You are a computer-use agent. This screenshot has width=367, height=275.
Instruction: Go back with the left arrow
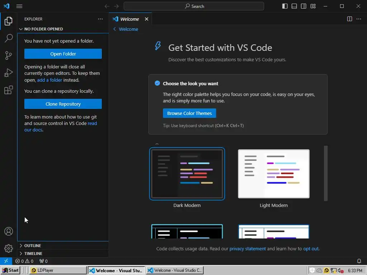coord(107,6)
